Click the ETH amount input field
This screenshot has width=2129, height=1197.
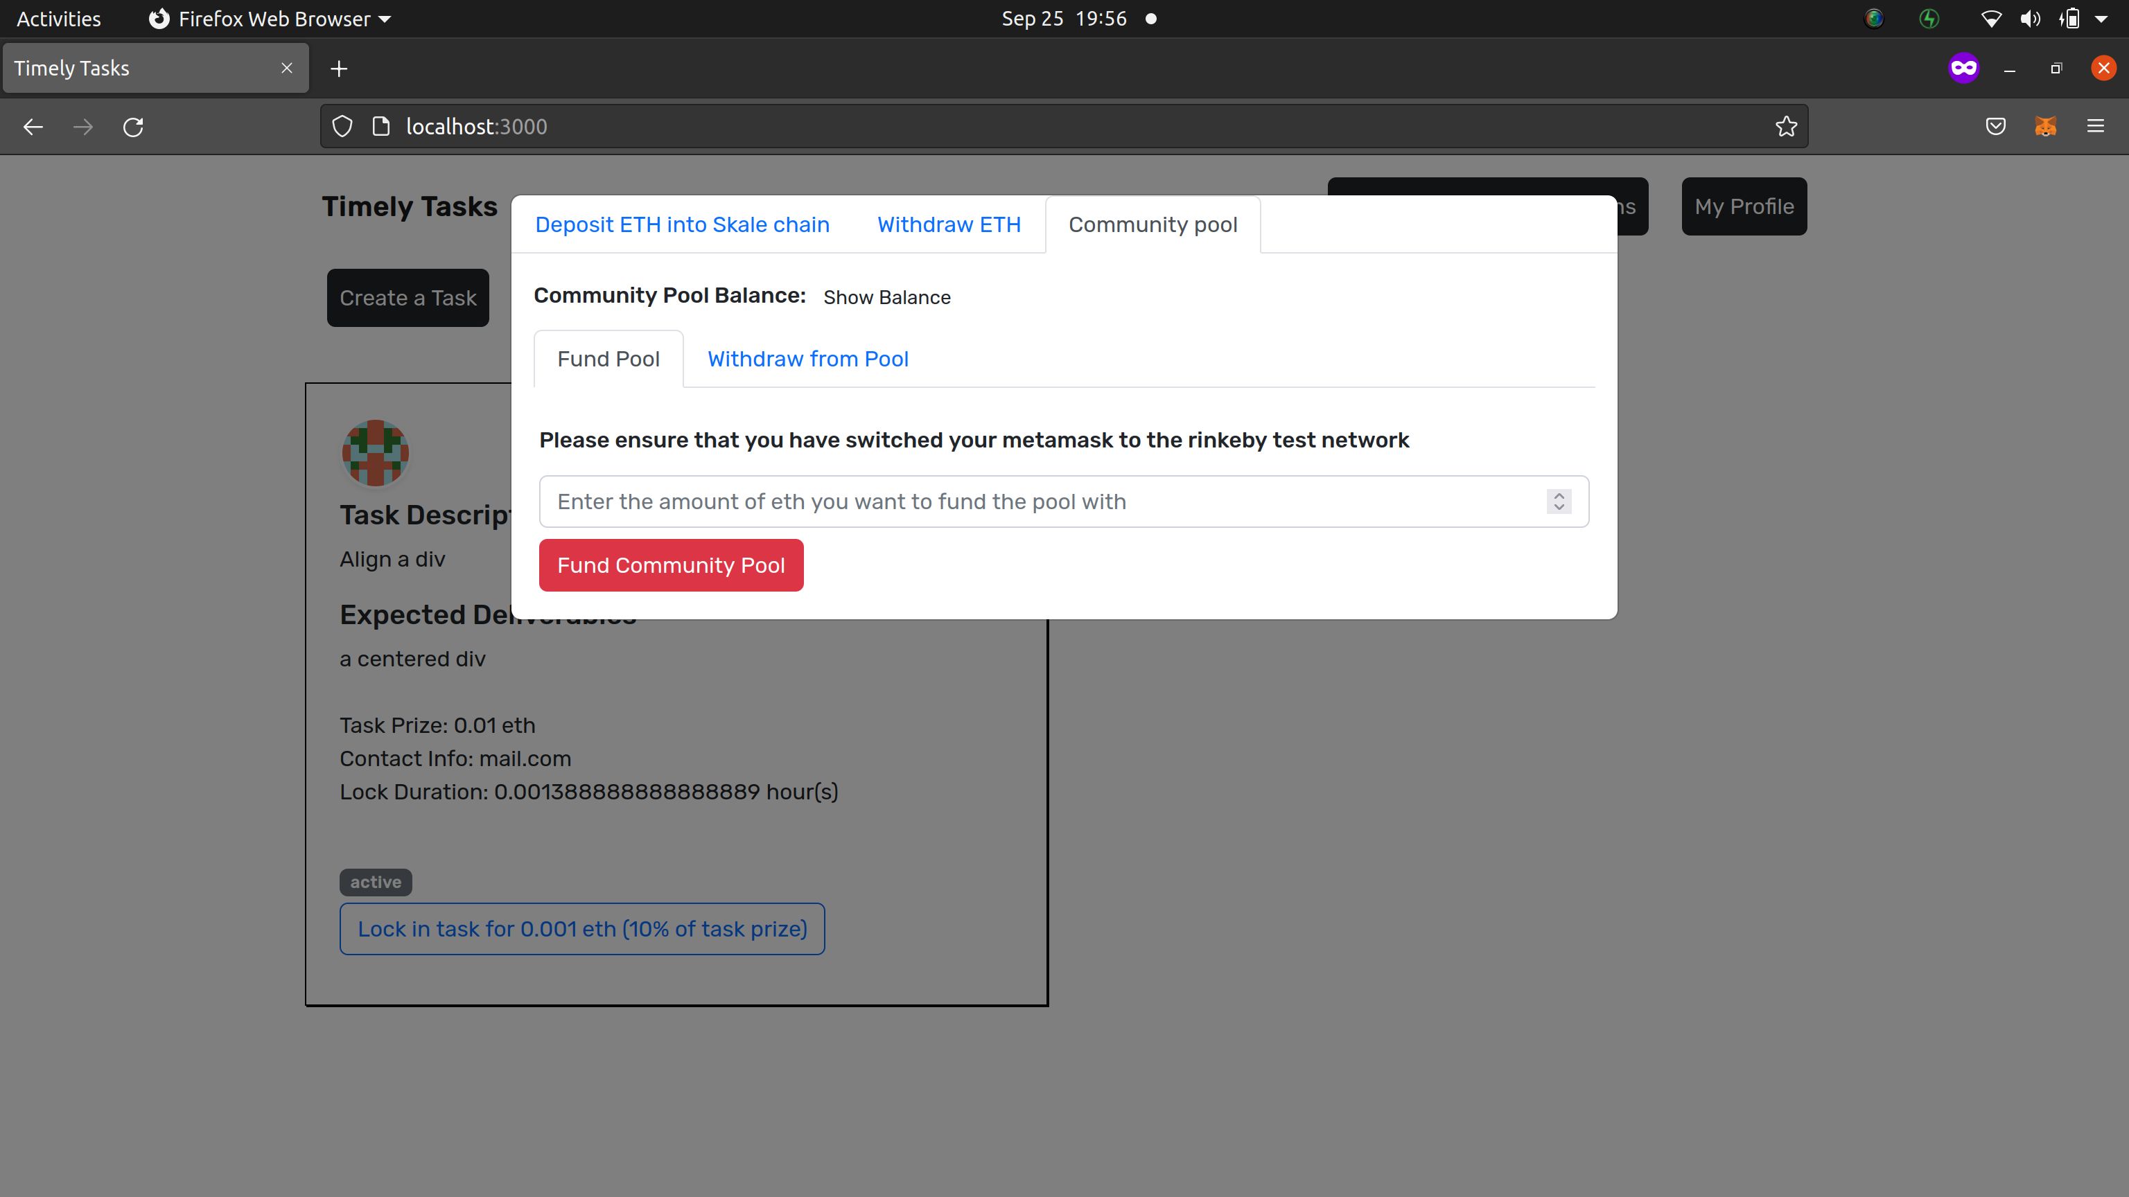pyautogui.click(x=1063, y=502)
